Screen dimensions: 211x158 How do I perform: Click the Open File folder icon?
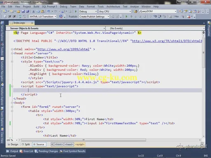pos(19,12)
